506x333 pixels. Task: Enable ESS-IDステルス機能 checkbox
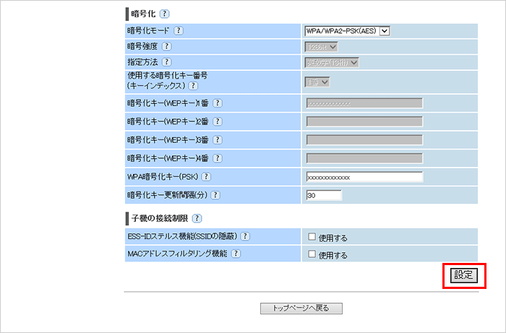tap(312, 237)
